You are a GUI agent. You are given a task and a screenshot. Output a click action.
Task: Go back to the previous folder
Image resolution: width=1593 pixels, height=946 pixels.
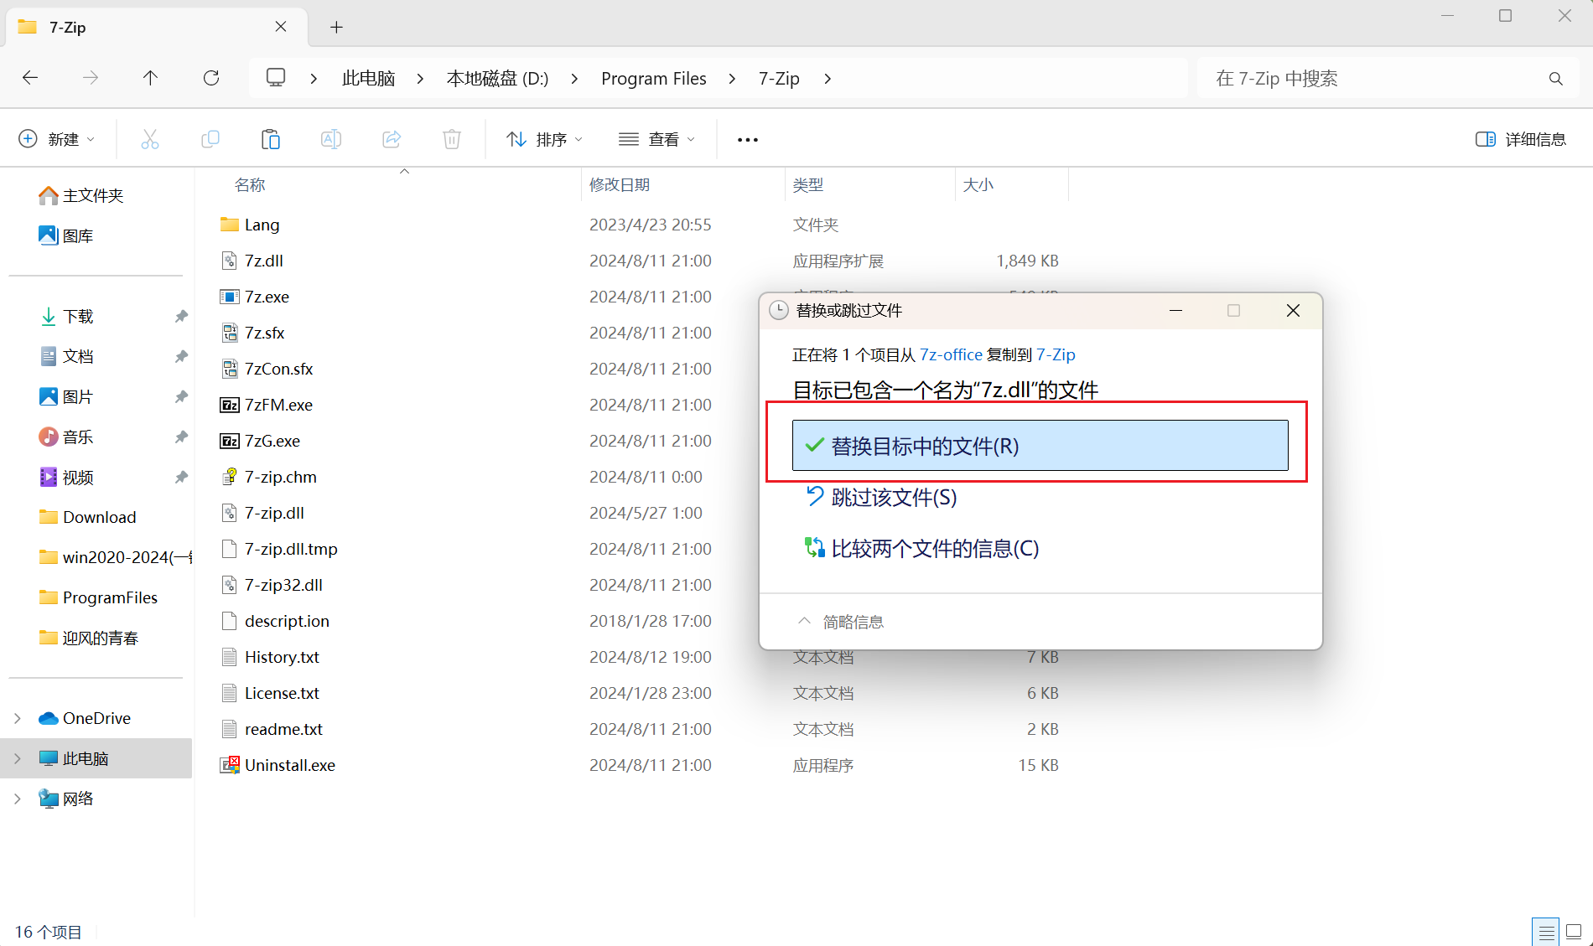pos(30,78)
